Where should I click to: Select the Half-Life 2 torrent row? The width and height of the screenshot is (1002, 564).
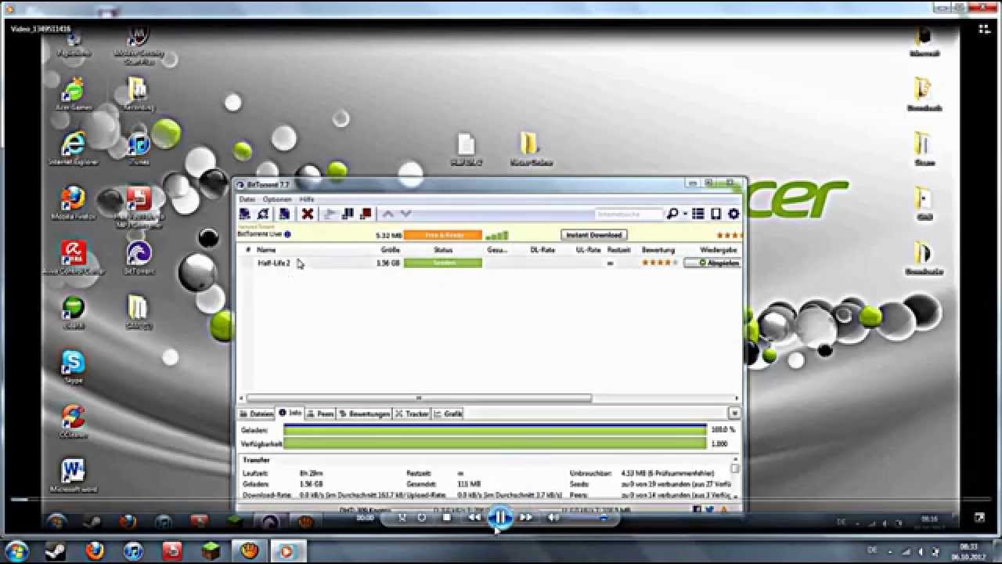tap(489, 263)
